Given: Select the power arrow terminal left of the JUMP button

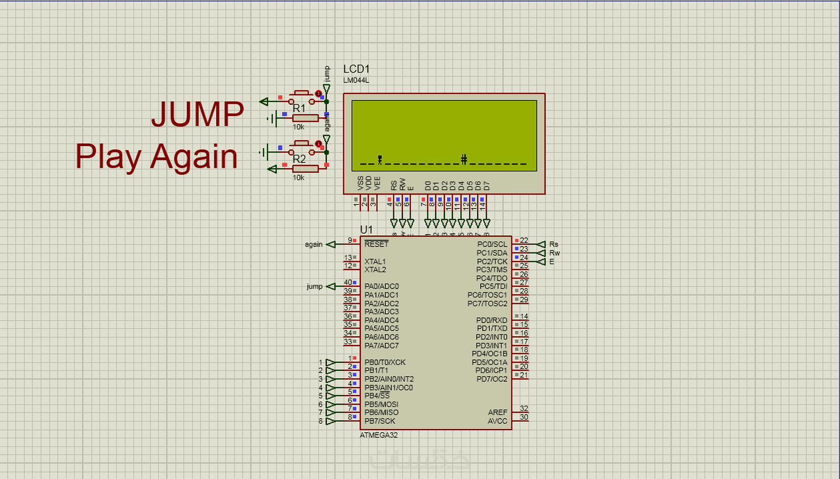Looking at the screenshot, I should coord(264,102).
